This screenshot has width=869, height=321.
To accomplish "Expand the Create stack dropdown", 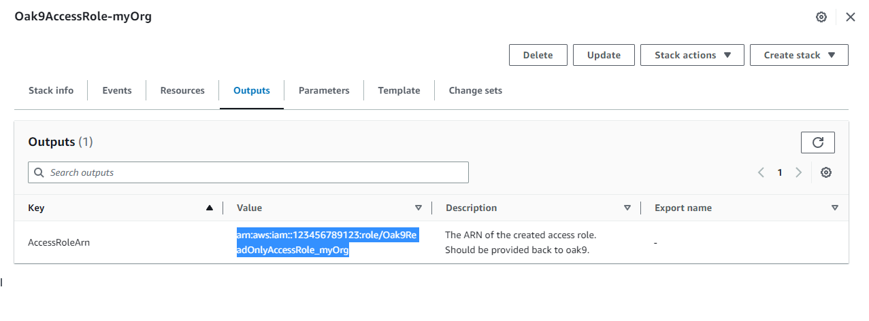I will pos(799,55).
